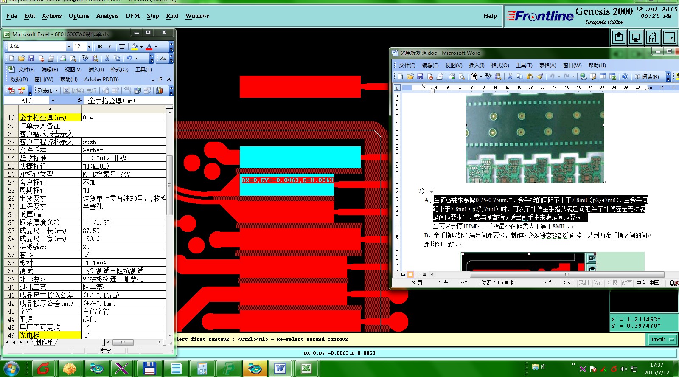This screenshot has height=377, width=679.
Task: Click the Word paste clipboard icon
Action: point(530,76)
